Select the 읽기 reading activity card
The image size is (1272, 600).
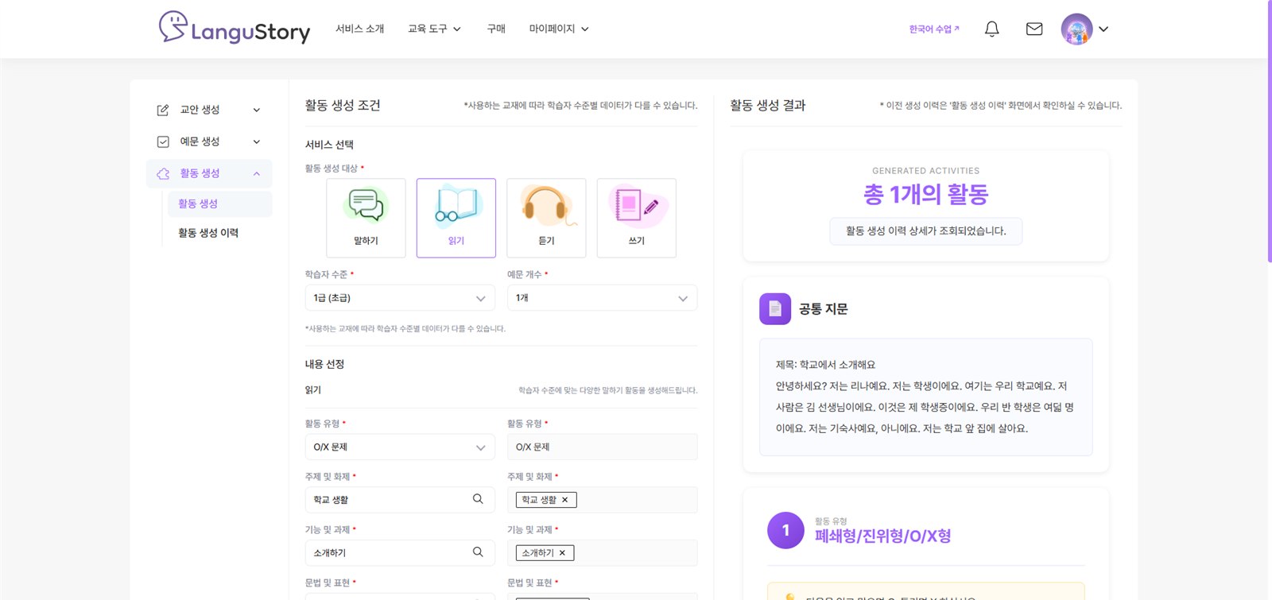[x=456, y=218]
